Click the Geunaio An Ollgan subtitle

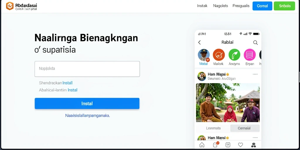click(x=221, y=79)
